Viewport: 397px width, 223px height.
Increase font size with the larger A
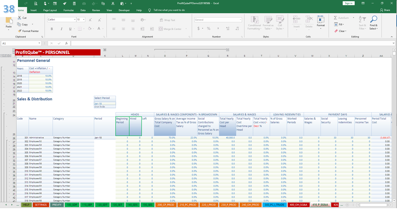(90, 20)
